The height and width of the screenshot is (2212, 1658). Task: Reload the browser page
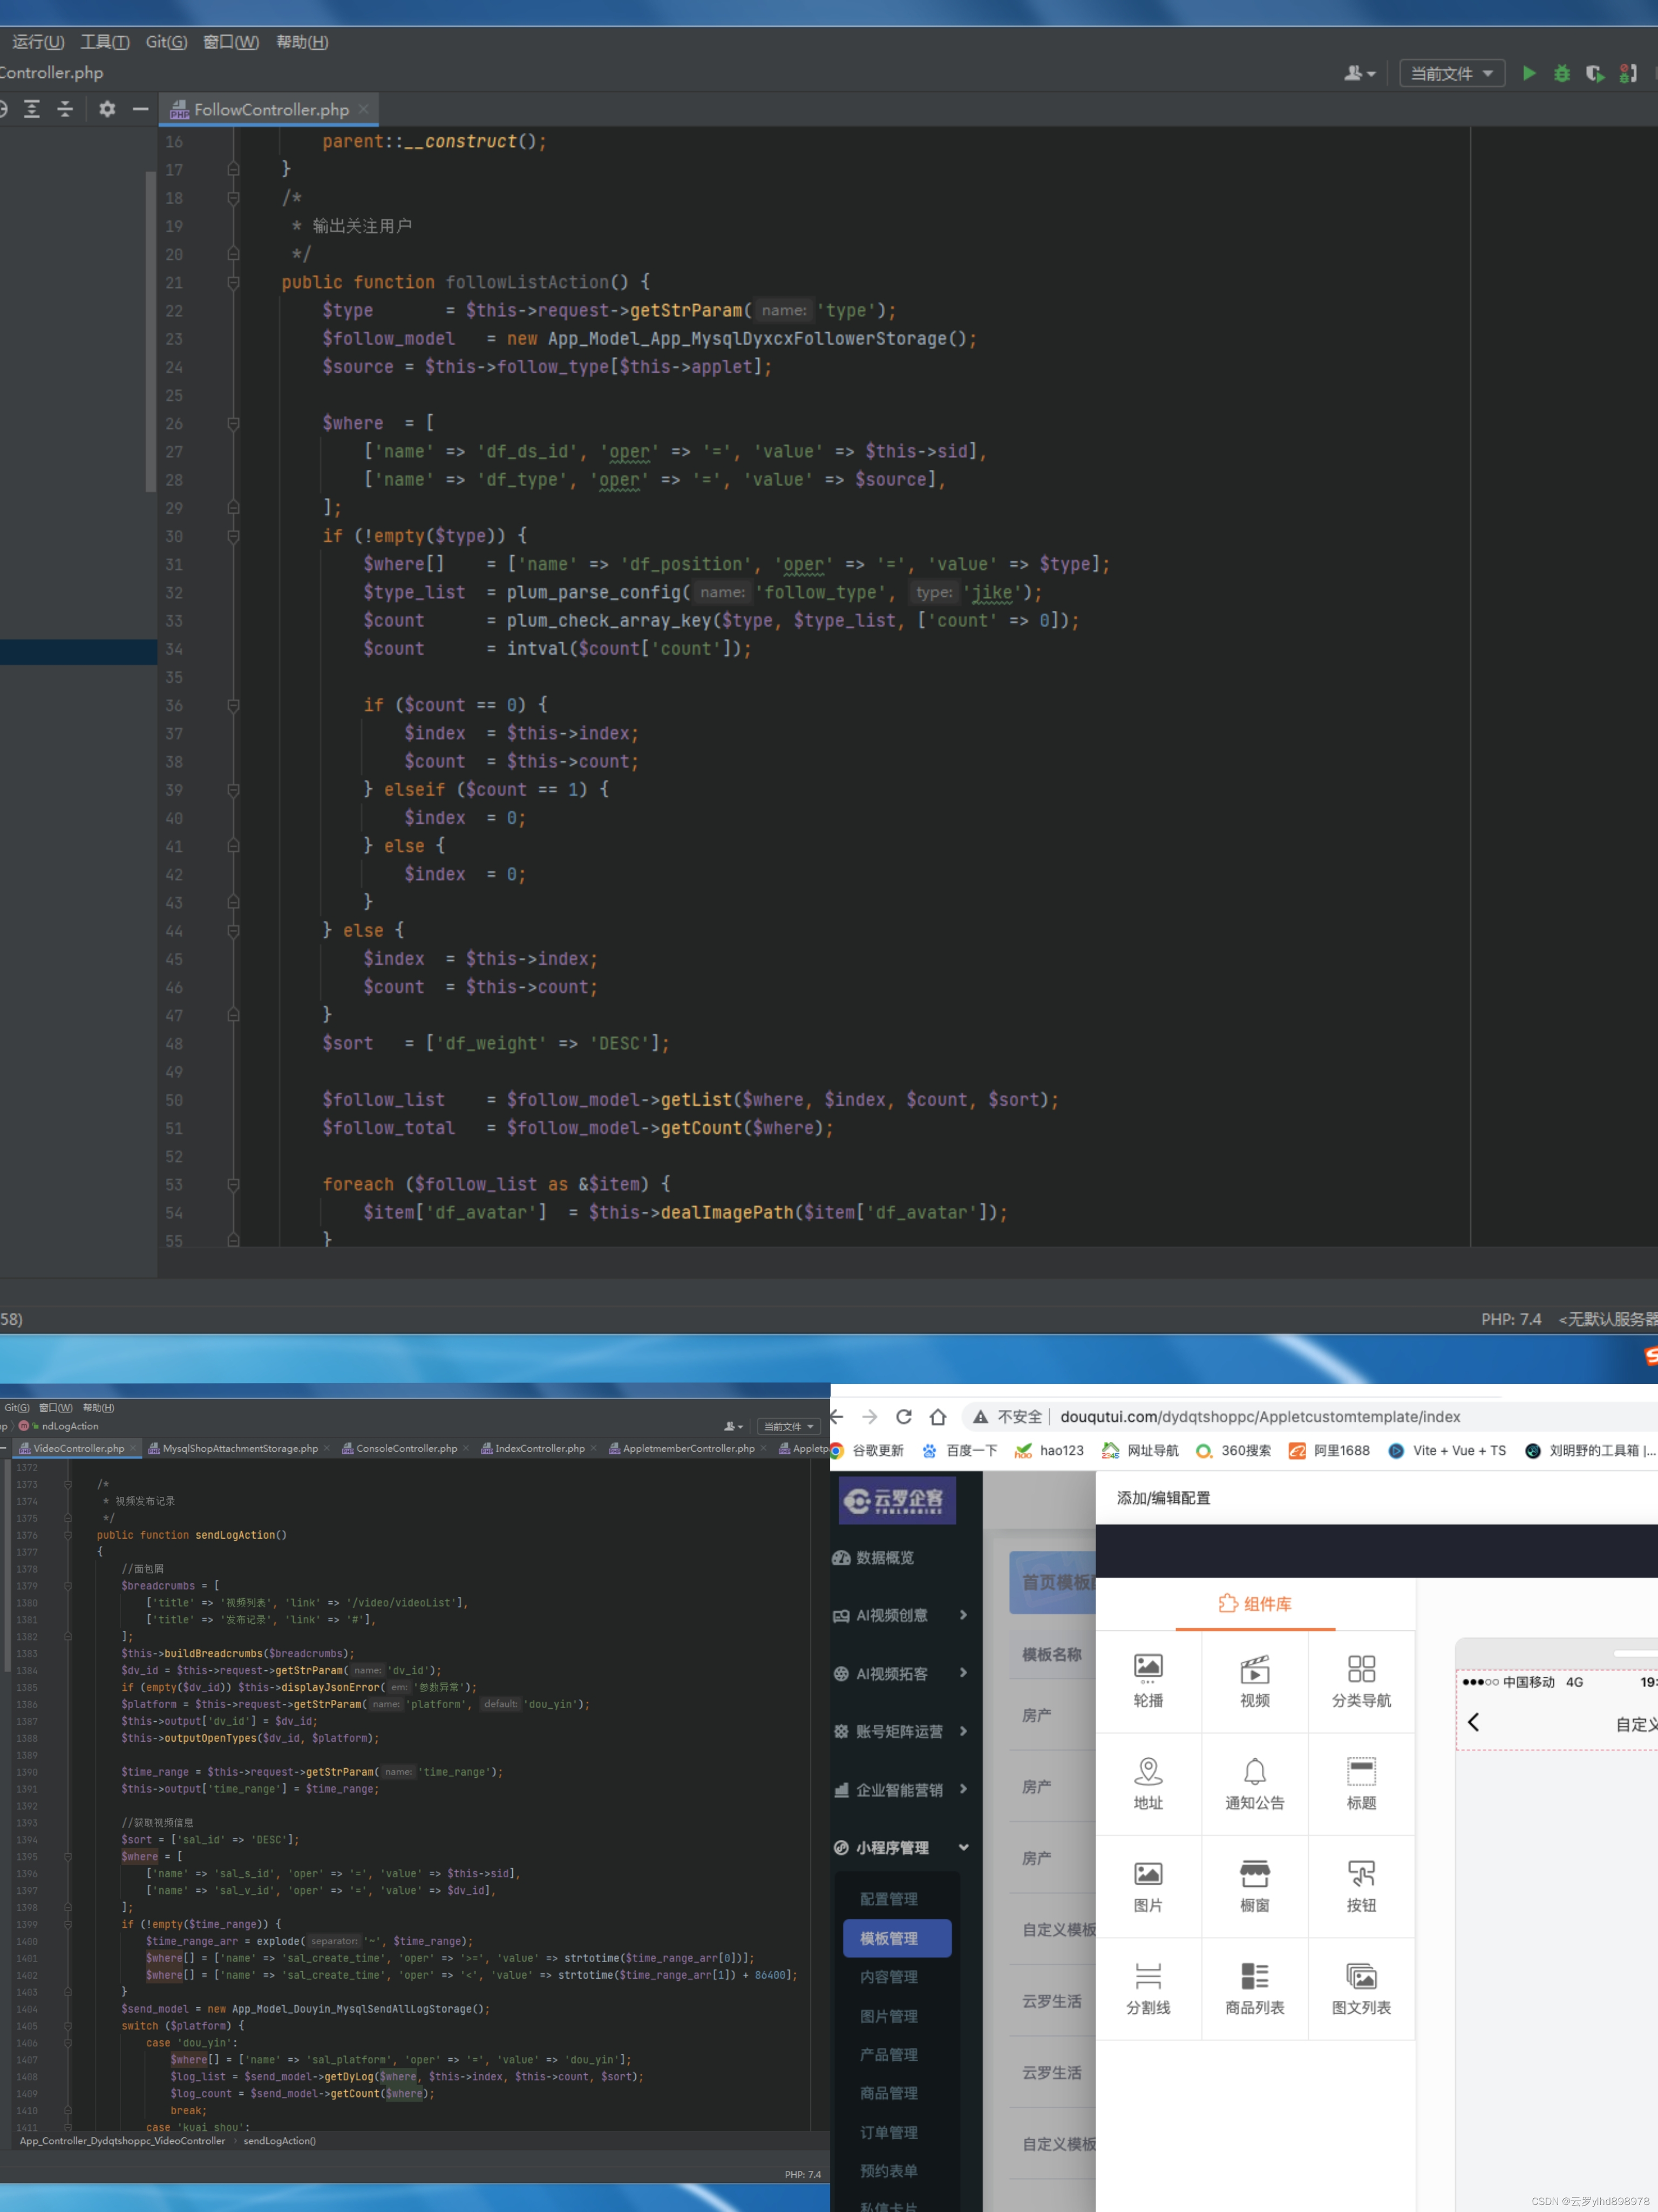point(903,1416)
